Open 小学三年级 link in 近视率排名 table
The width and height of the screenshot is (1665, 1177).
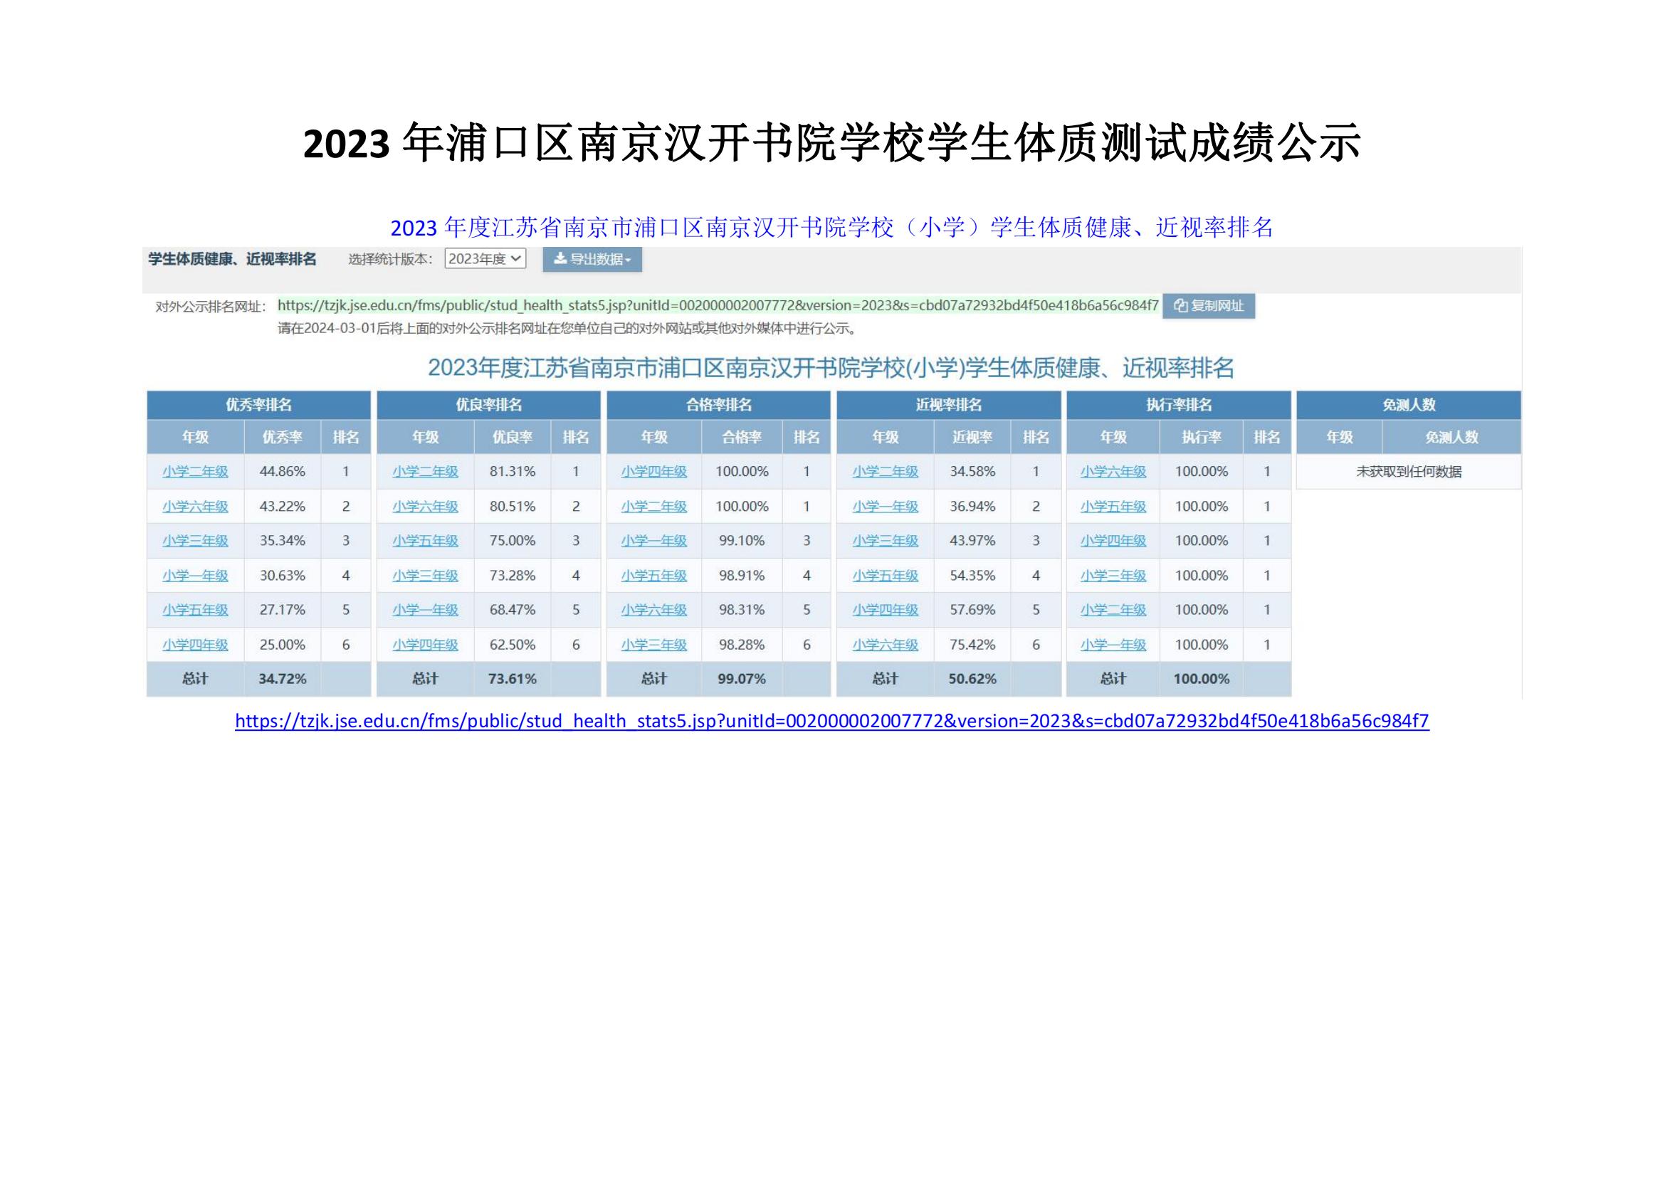(886, 541)
